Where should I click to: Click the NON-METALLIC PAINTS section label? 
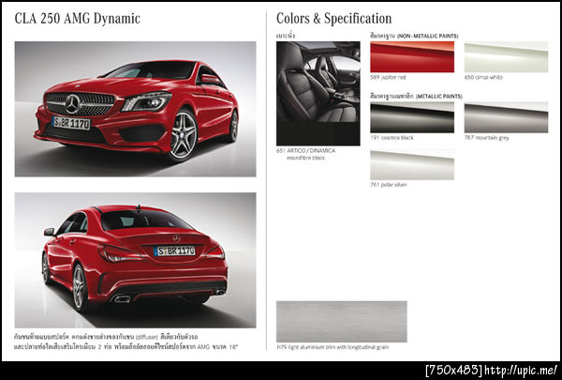click(x=414, y=36)
